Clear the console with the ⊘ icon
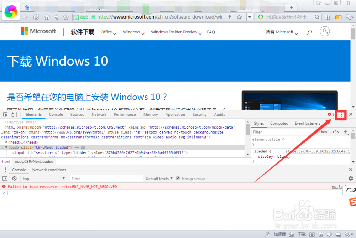Screen dimensions: 356x238 (x=14, y=178)
